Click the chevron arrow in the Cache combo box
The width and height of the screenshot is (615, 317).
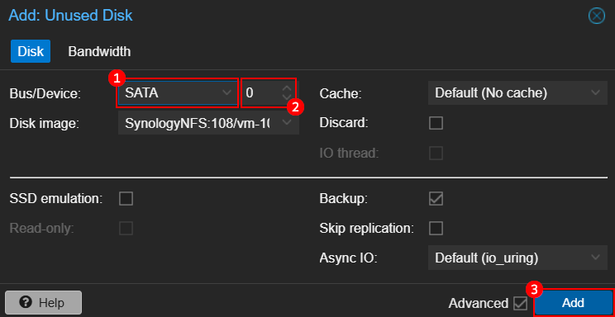595,92
